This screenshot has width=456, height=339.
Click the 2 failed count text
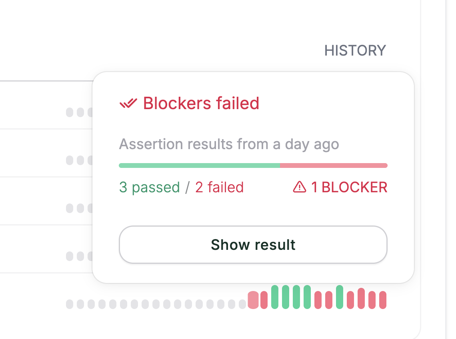tap(219, 187)
